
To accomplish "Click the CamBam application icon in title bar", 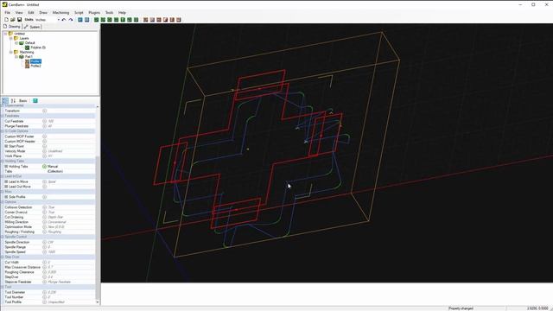I will 4,4.
